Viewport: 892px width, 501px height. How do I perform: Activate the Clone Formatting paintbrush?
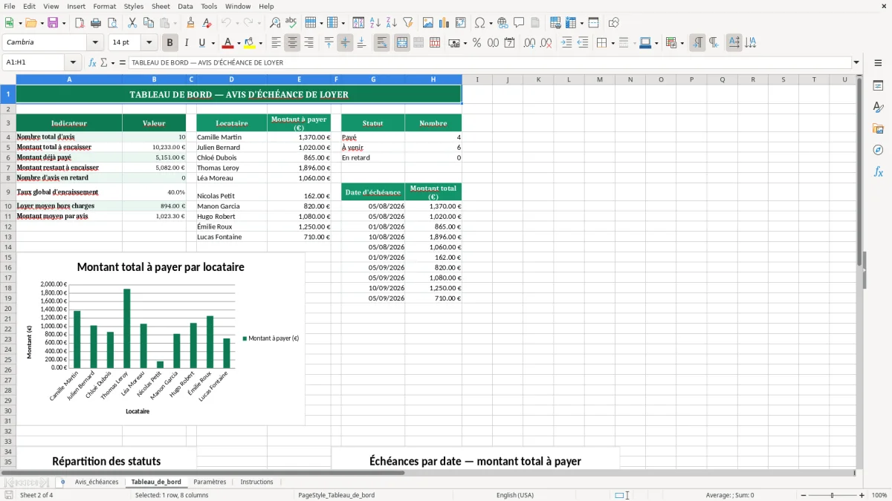pyautogui.click(x=190, y=23)
